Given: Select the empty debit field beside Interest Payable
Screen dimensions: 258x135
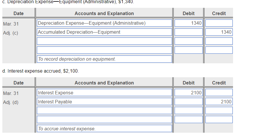Looking at the screenshot, I should tap(189, 102).
